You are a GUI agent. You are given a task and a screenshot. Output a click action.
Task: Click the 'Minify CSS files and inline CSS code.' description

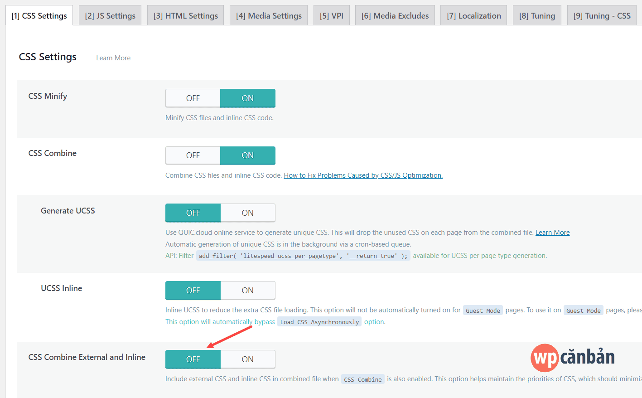point(220,118)
